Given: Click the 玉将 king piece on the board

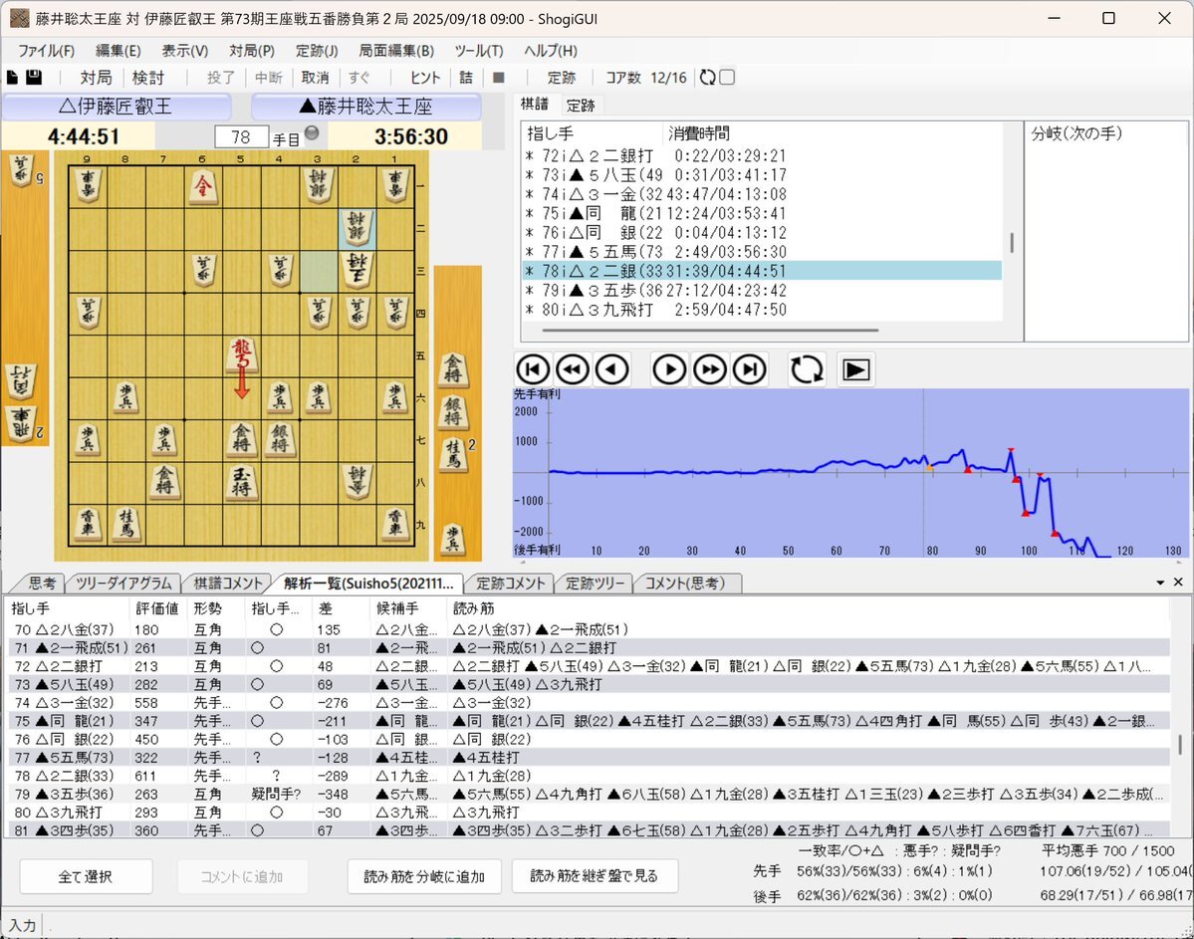Looking at the screenshot, I should pos(241,481).
